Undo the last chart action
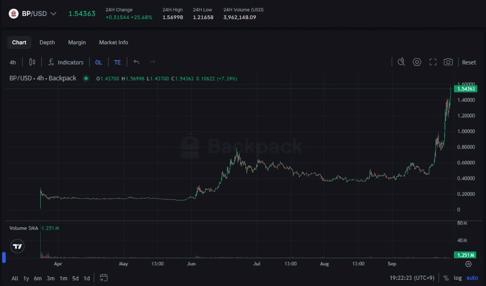 coord(137,62)
